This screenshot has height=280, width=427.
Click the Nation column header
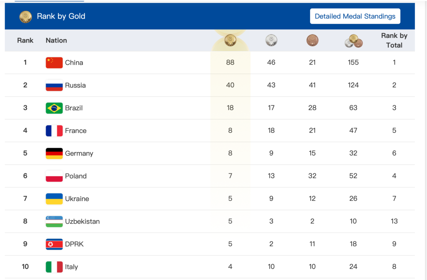tap(56, 40)
